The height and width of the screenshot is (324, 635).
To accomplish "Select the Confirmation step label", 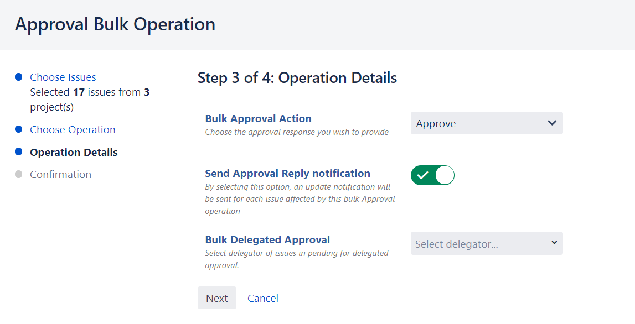I will [60, 174].
